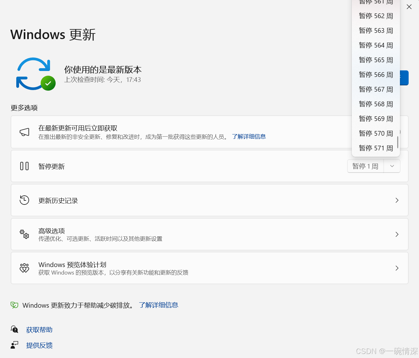
Task: Click the pause icon beside 暂停更新
Action: coord(24,166)
